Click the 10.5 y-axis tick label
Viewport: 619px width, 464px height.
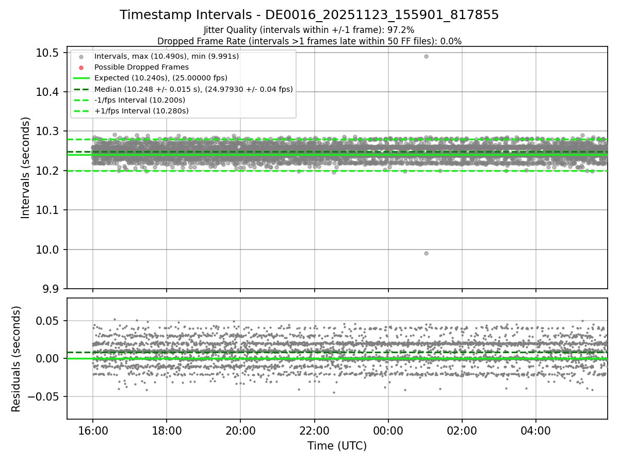48,53
